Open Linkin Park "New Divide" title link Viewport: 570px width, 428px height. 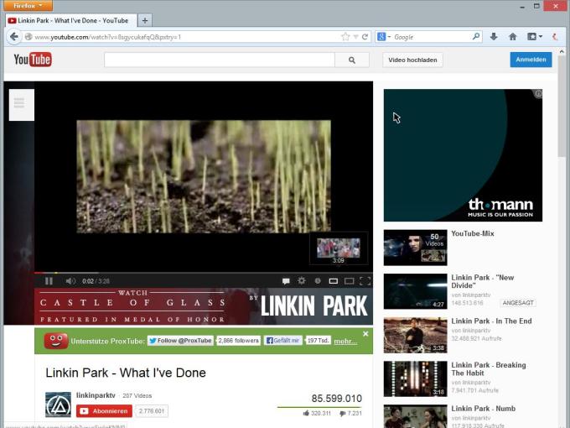pos(482,281)
